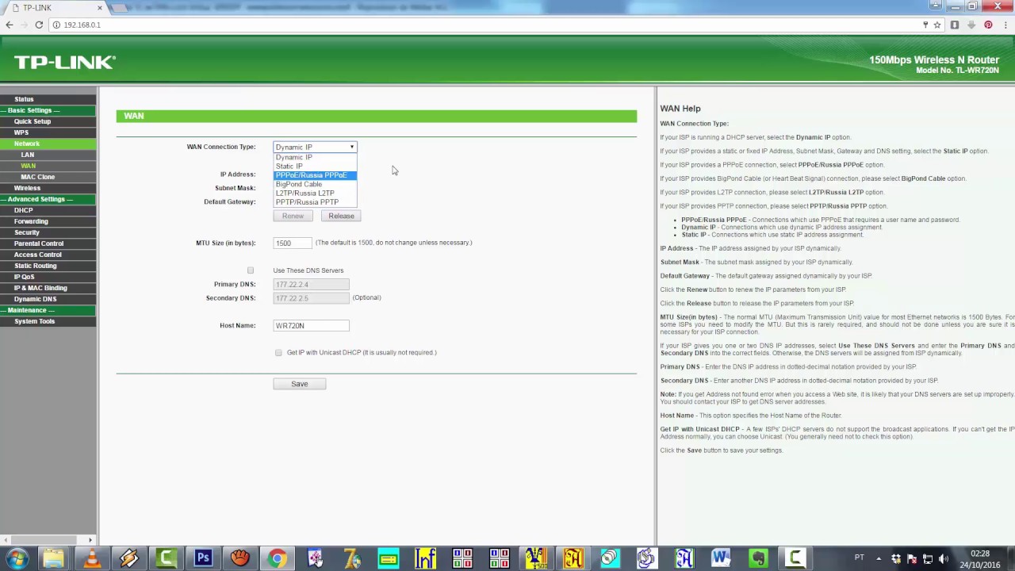Viewport: 1015px width, 571px height.
Task: Click the Primary DNS field
Action: 311,284
